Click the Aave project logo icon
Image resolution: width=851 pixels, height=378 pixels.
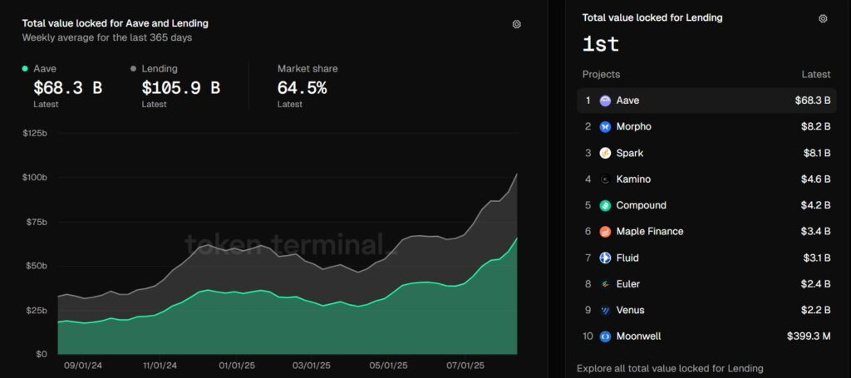(605, 101)
